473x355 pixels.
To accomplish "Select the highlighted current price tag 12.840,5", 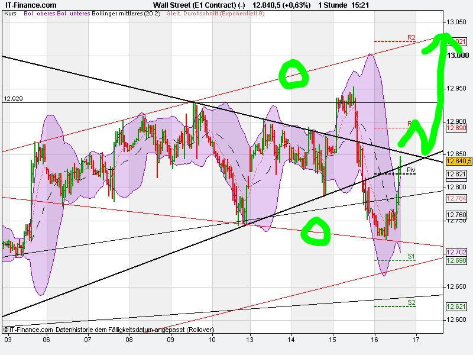I will [x=456, y=160].
